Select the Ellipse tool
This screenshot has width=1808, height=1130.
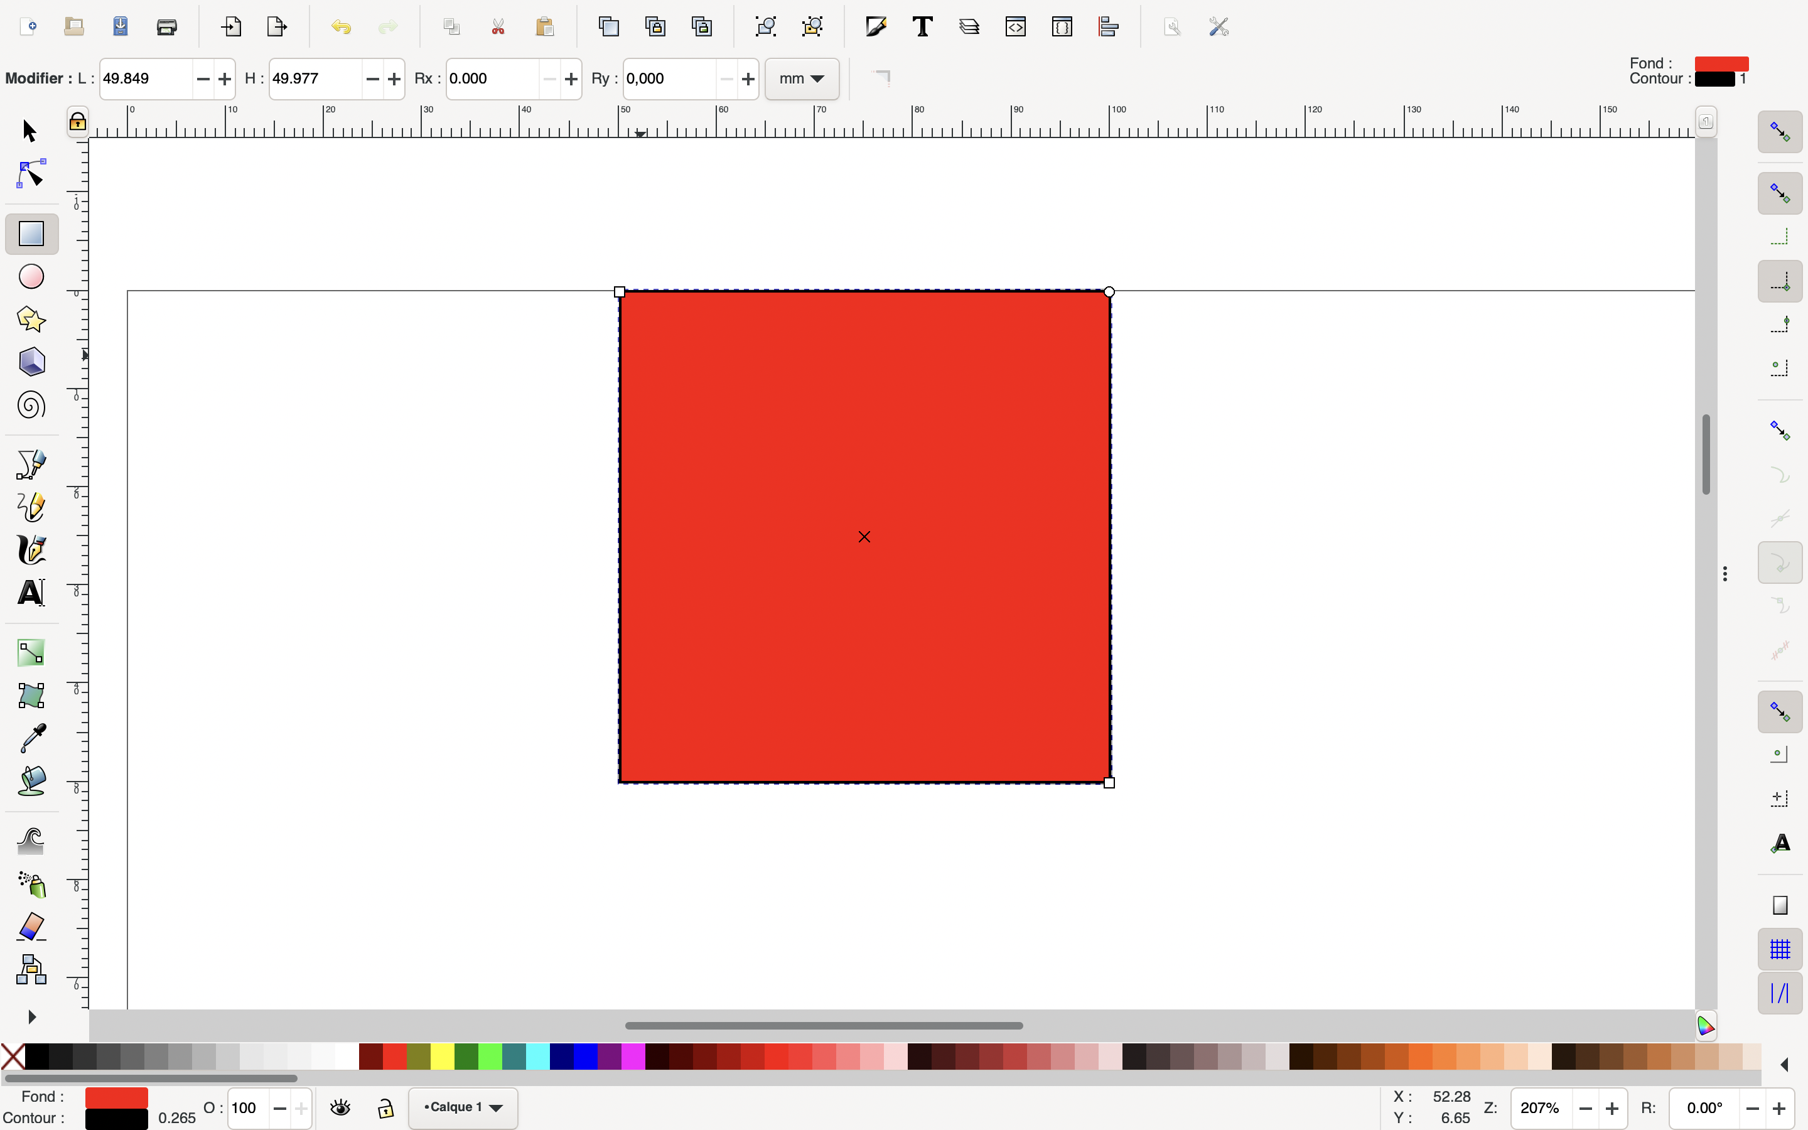point(31,276)
